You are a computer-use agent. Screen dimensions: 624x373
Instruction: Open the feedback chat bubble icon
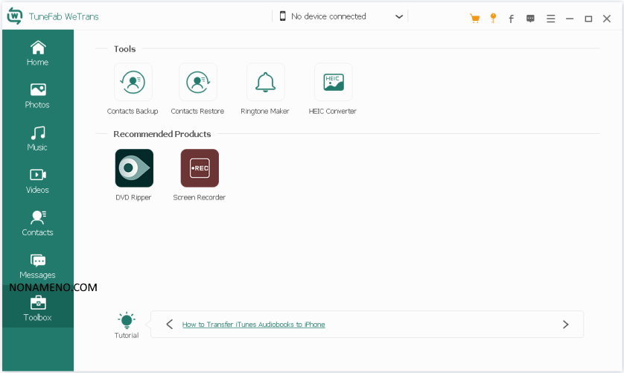(530, 19)
